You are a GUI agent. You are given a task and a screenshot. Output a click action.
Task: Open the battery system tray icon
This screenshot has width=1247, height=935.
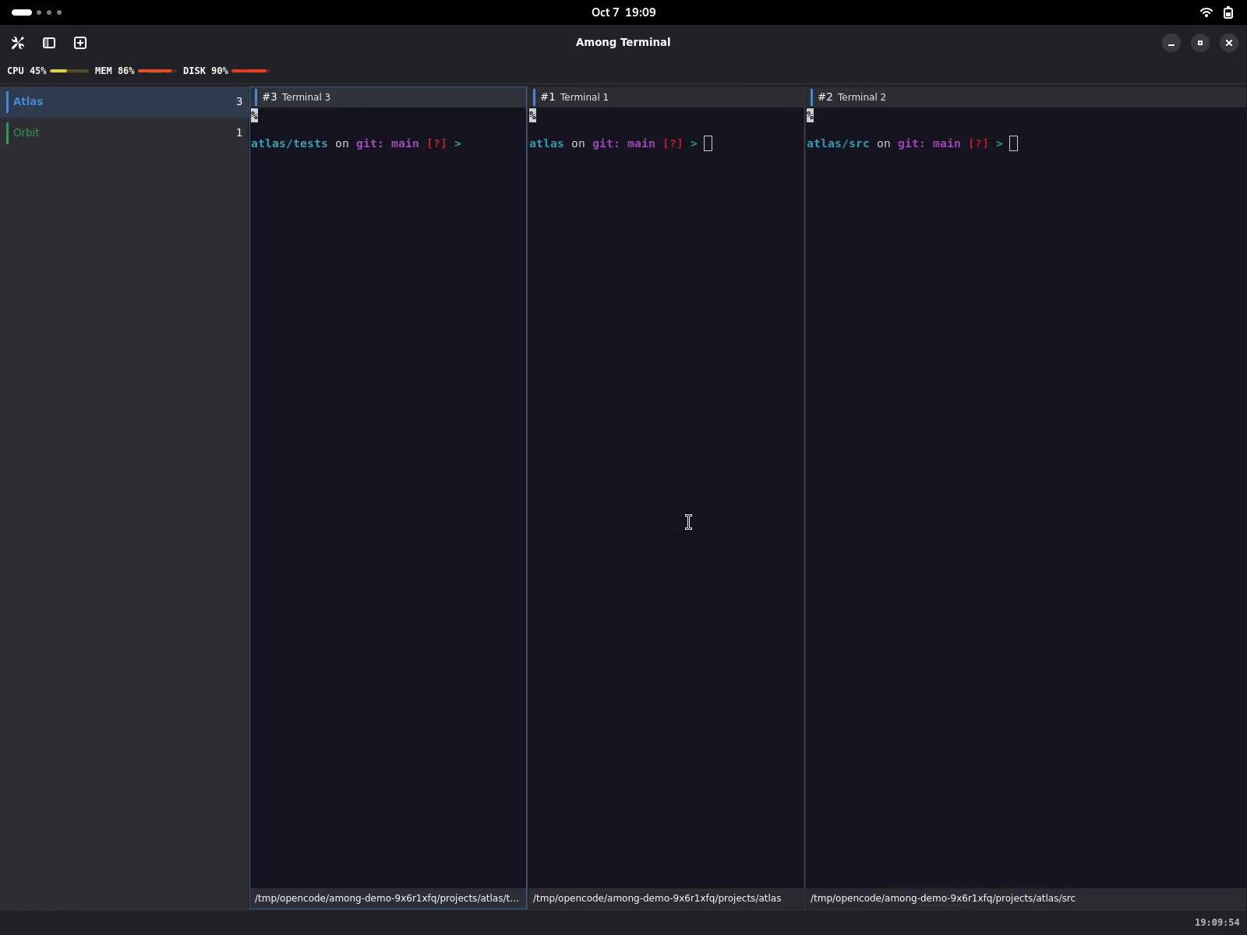tap(1228, 12)
